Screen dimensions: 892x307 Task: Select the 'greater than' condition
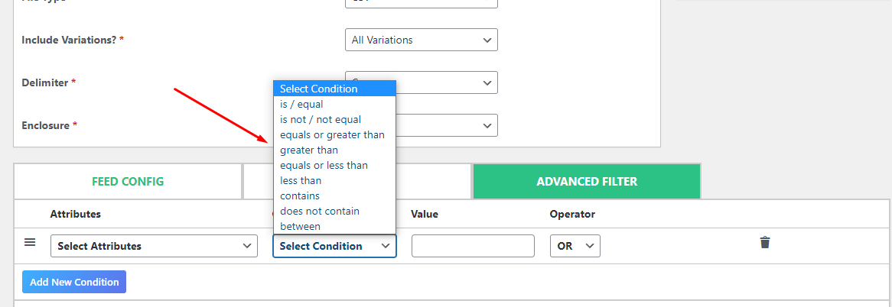pyautogui.click(x=308, y=150)
